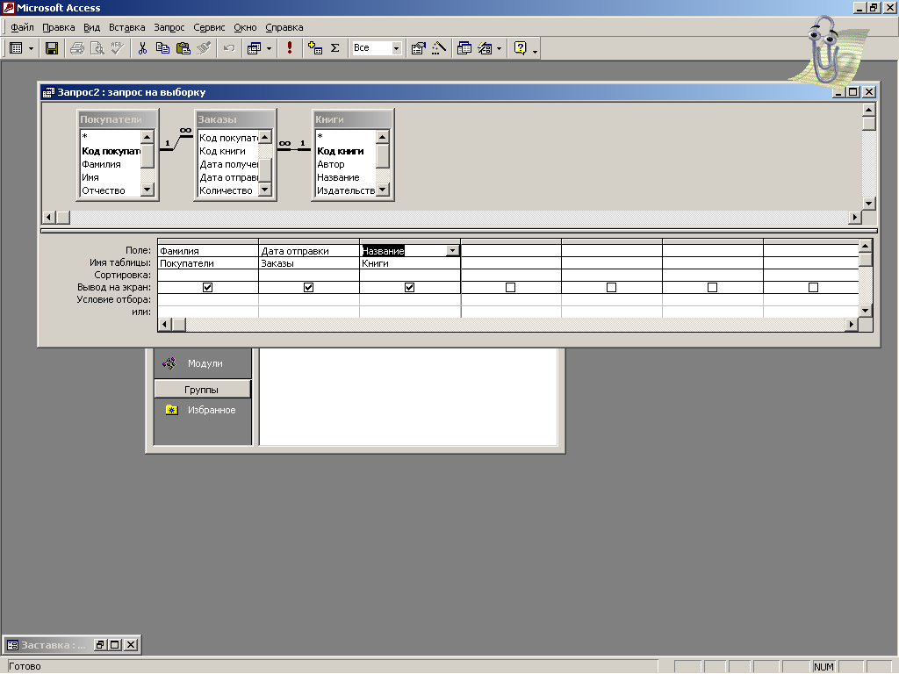Uncheck show box for Фамилия column
The width and height of the screenshot is (899, 674).
pos(207,287)
